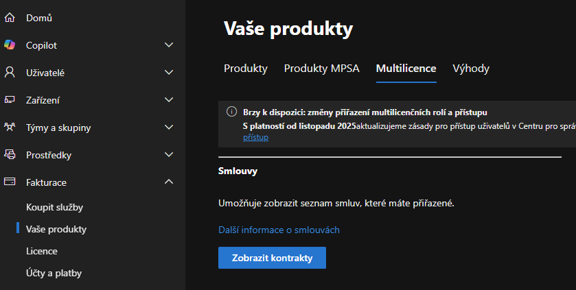Expand the Uživatelé section chevron
This screenshot has width=576, height=290.
170,73
